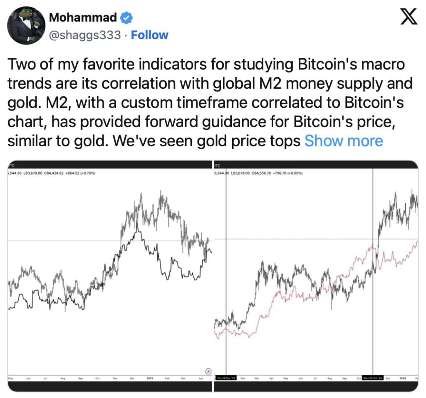Screen dimensions: 426x398
Task: Open the Mohammad display name link
Action: coord(83,18)
